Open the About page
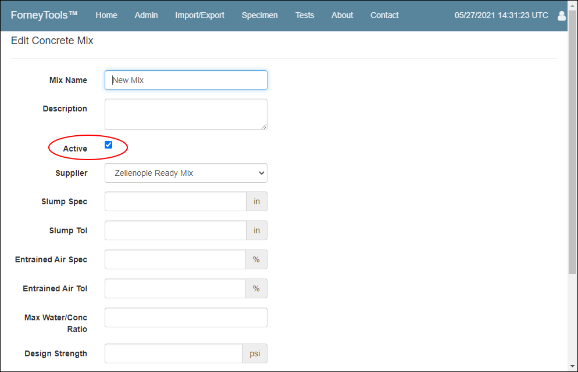Screen dimensions: 578x372 342,15
